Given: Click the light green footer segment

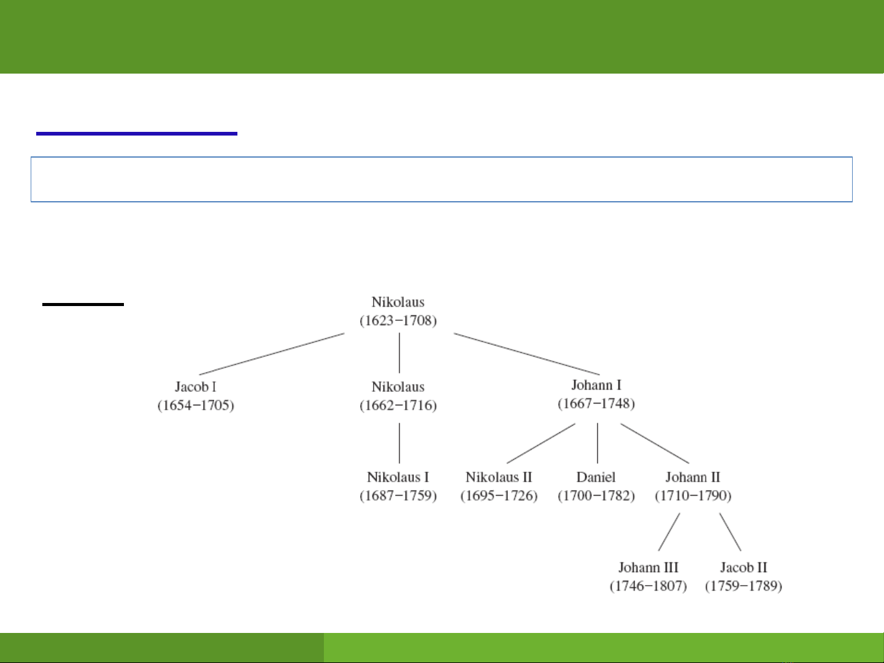Looking at the screenshot, I should coord(604,647).
